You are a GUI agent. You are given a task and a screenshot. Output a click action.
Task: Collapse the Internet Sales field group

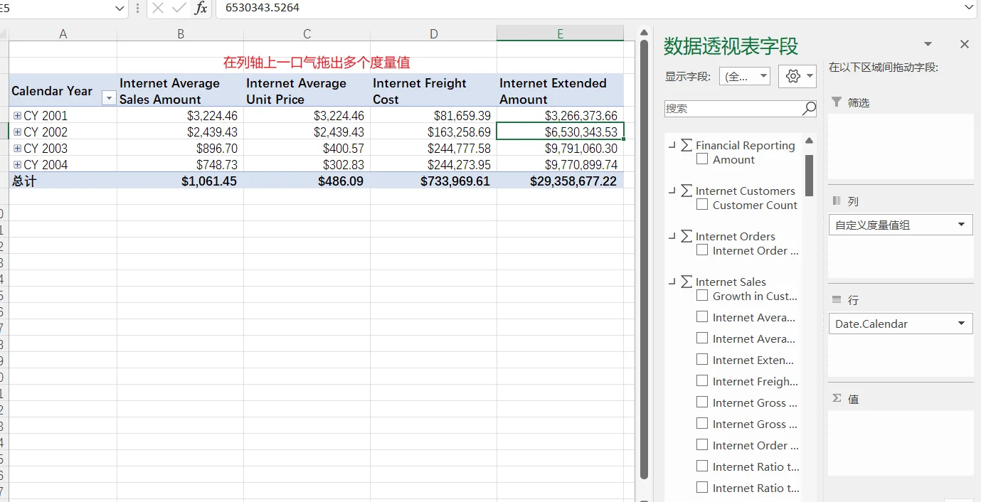[672, 282]
